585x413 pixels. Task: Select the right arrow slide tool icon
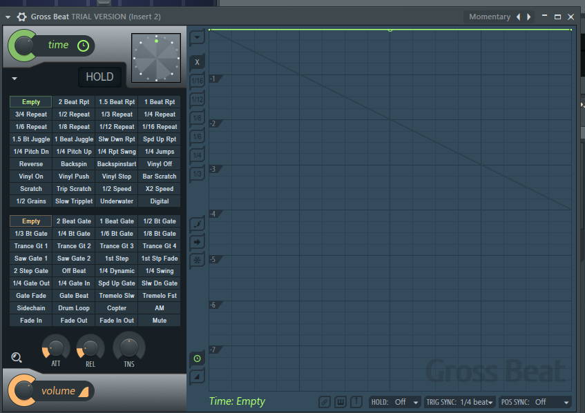198,242
